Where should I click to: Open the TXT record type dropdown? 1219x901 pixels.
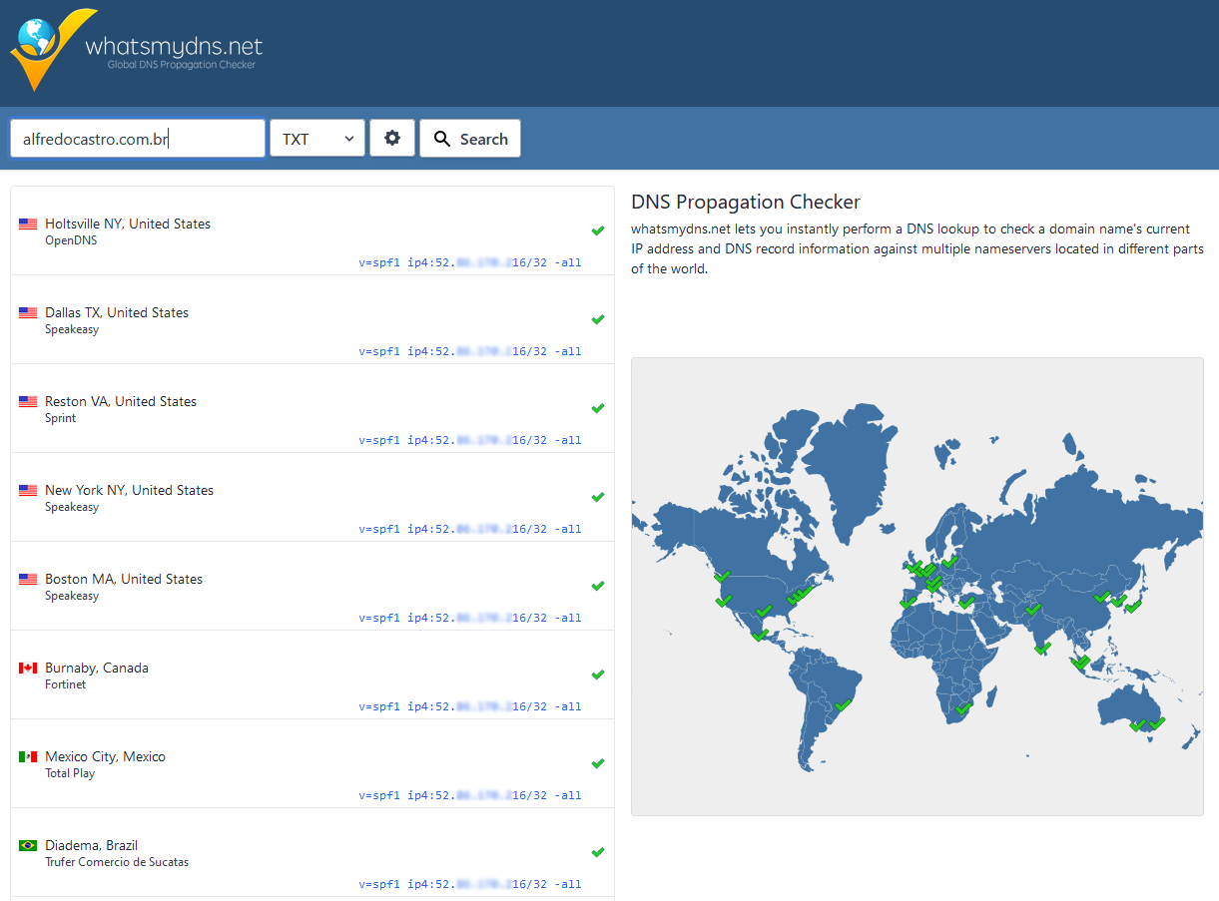pyautogui.click(x=317, y=139)
